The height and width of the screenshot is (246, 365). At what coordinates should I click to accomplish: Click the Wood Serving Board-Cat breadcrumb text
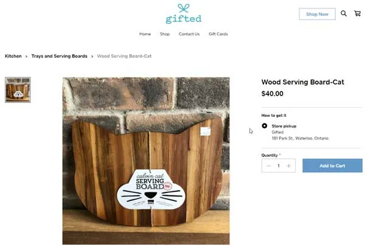pos(124,56)
